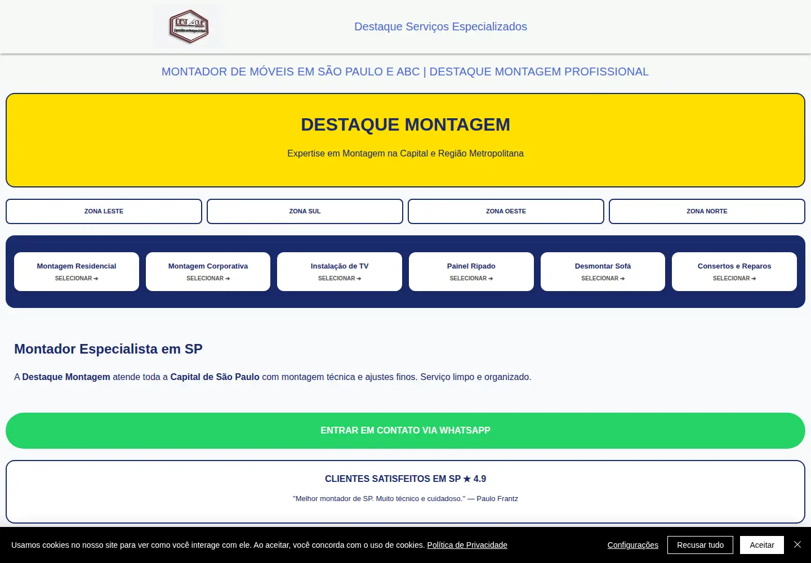Click the Destaque company logo

(189, 26)
